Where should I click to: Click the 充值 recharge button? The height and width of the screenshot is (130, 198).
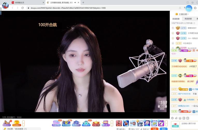pos(155,129)
